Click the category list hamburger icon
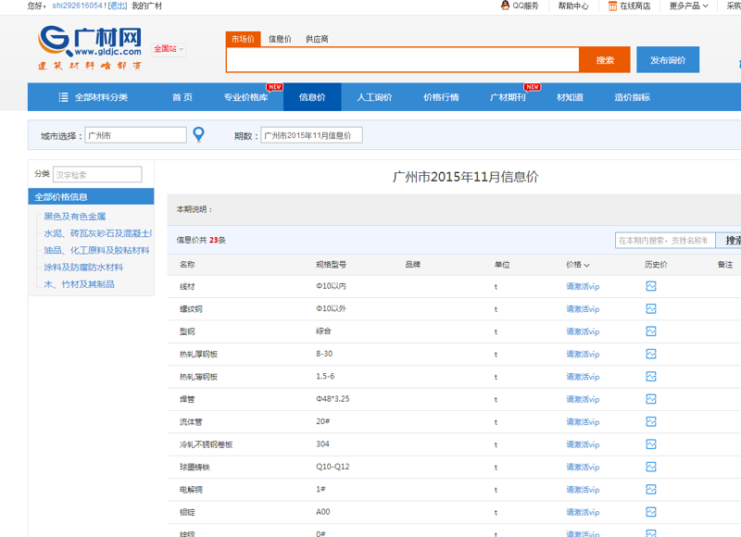 (63, 97)
